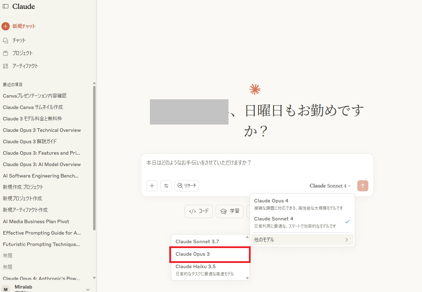The width and height of the screenshot is (422, 292).
Task: Select Claude Haiku 3.5 in the submenu
Action: 209,270
